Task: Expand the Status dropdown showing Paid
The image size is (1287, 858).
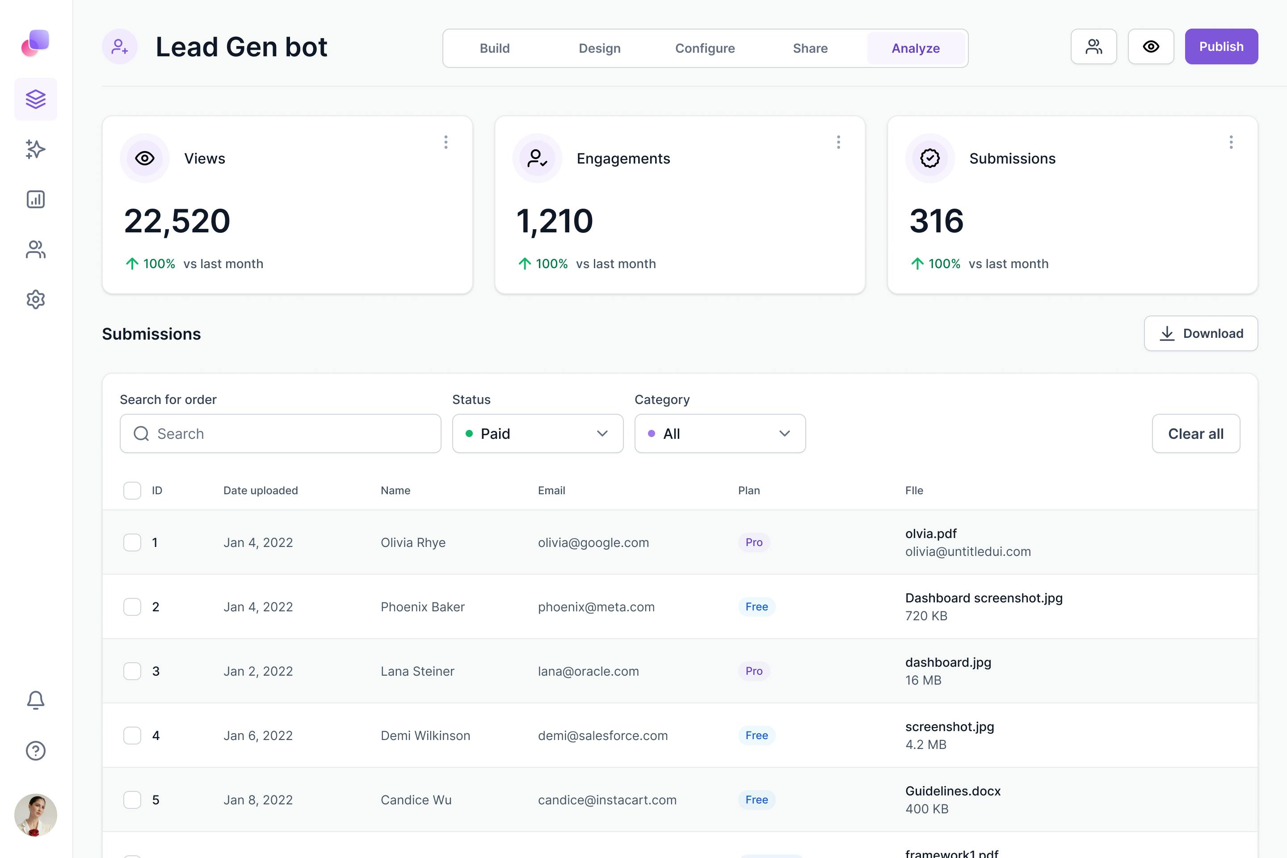Action: (x=537, y=433)
